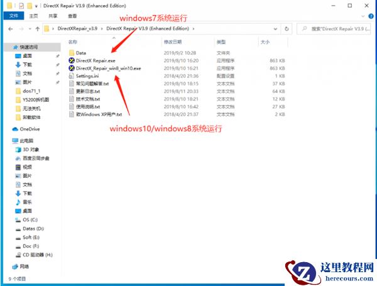
Task: Expand the ribbon with the chevron
Action: point(363,16)
